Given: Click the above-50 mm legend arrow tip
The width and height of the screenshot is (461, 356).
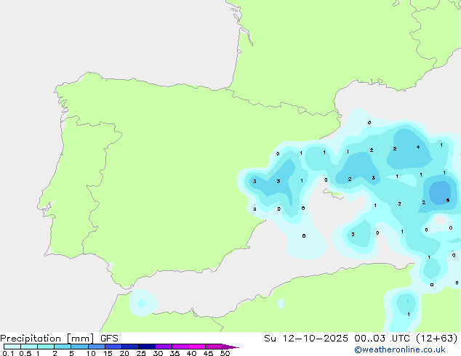Looking at the screenshot, I should 230,347.
